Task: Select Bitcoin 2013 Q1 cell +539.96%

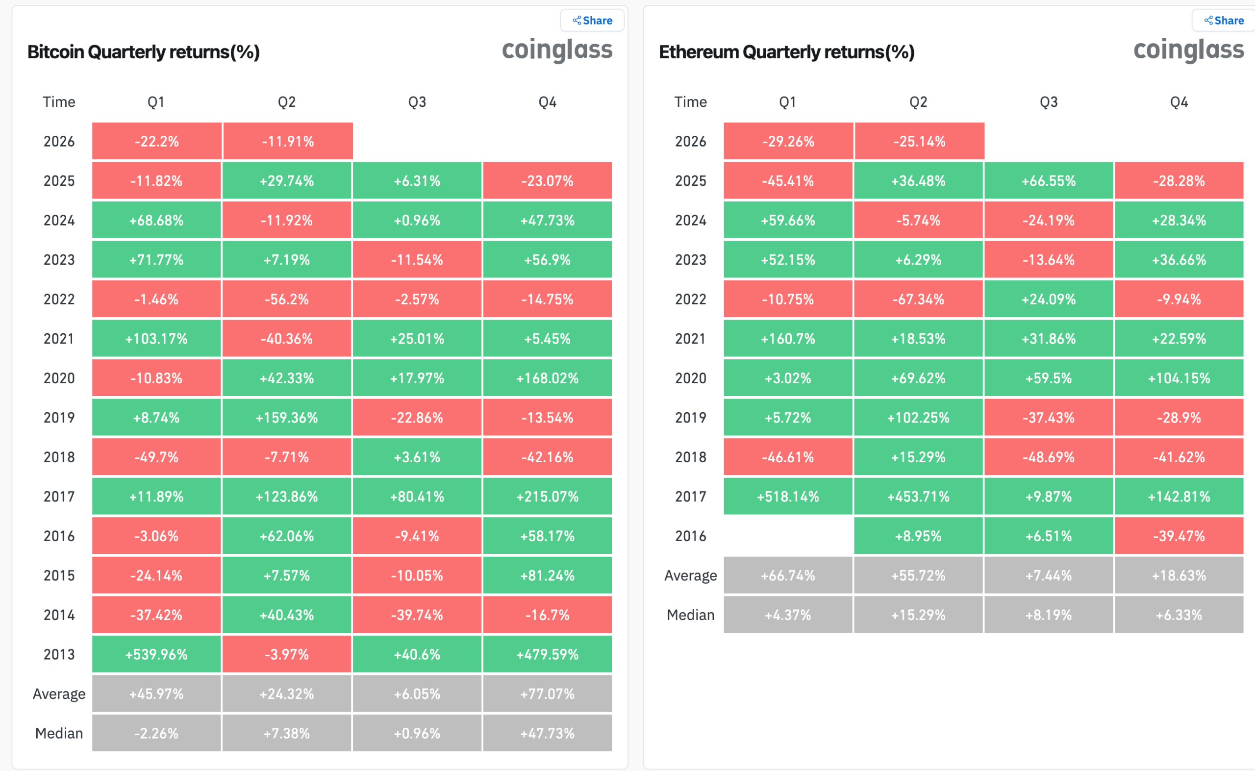Action: coord(156,654)
